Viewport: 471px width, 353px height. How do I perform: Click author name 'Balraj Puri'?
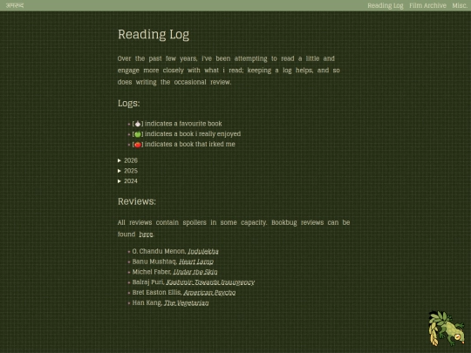(148, 282)
